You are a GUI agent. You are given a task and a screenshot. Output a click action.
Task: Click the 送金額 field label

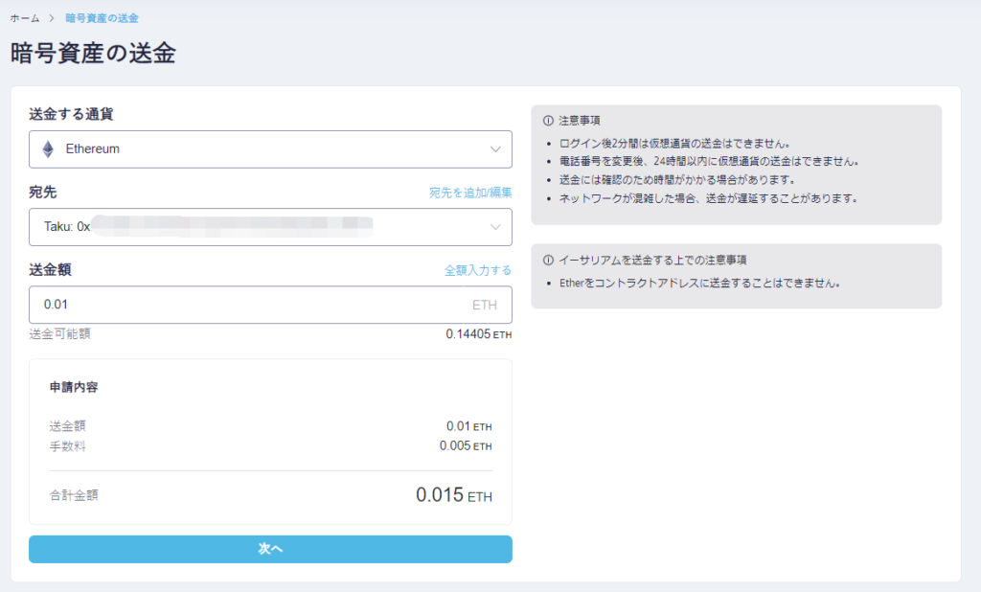[50, 270]
